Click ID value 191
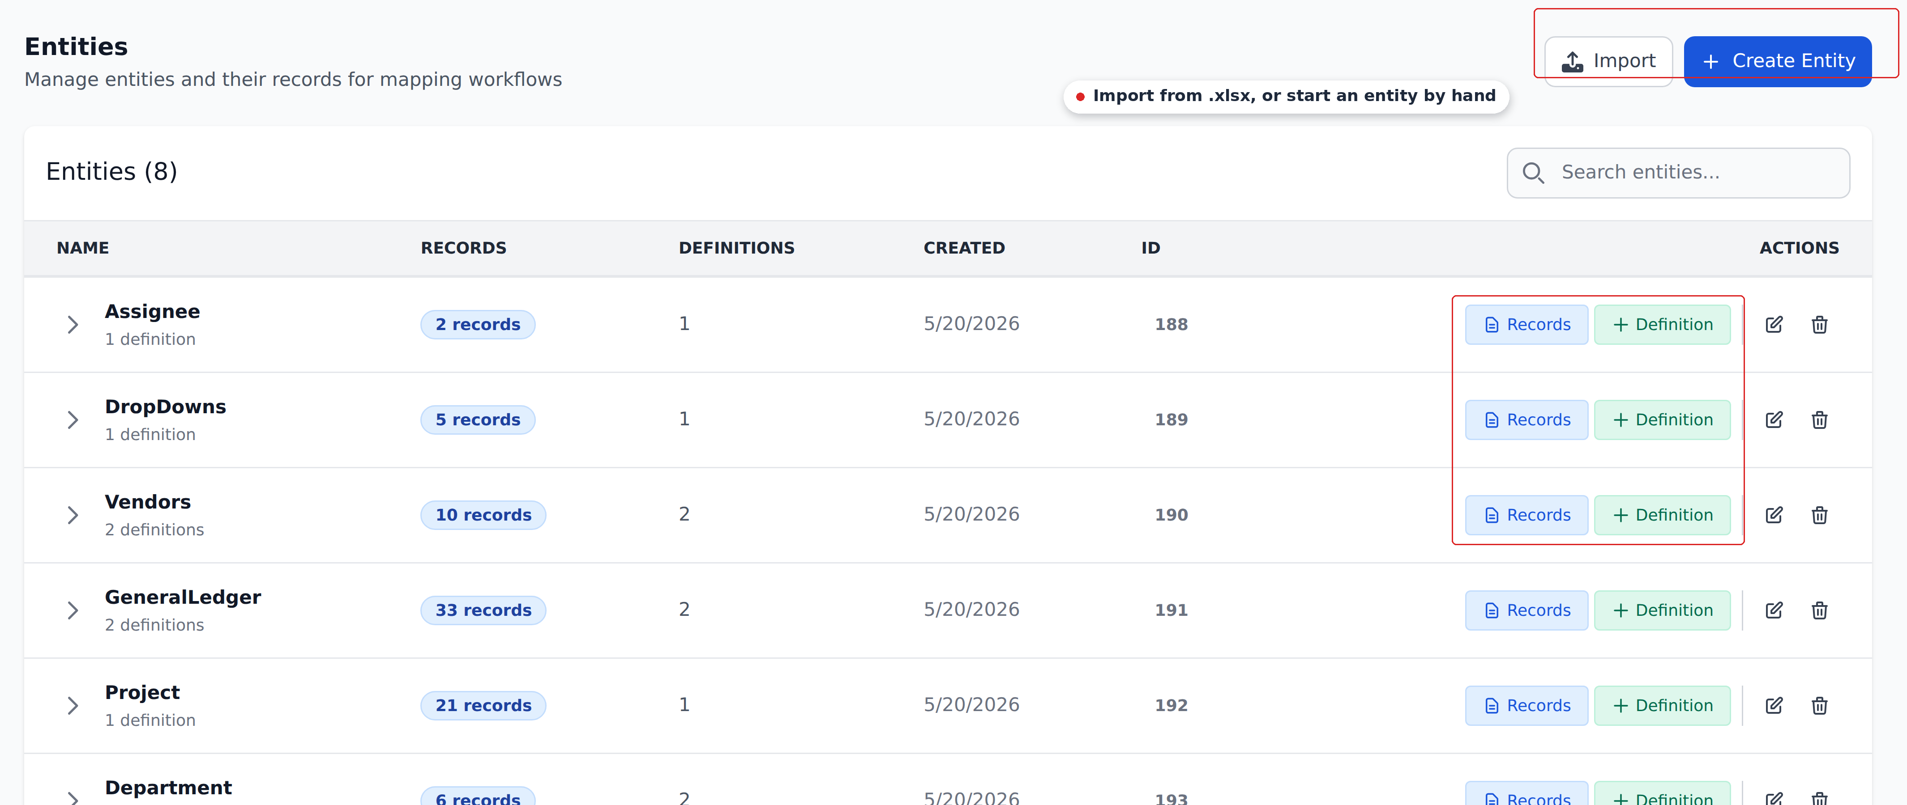The width and height of the screenshot is (1907, 805). (x=1171, y=610)
